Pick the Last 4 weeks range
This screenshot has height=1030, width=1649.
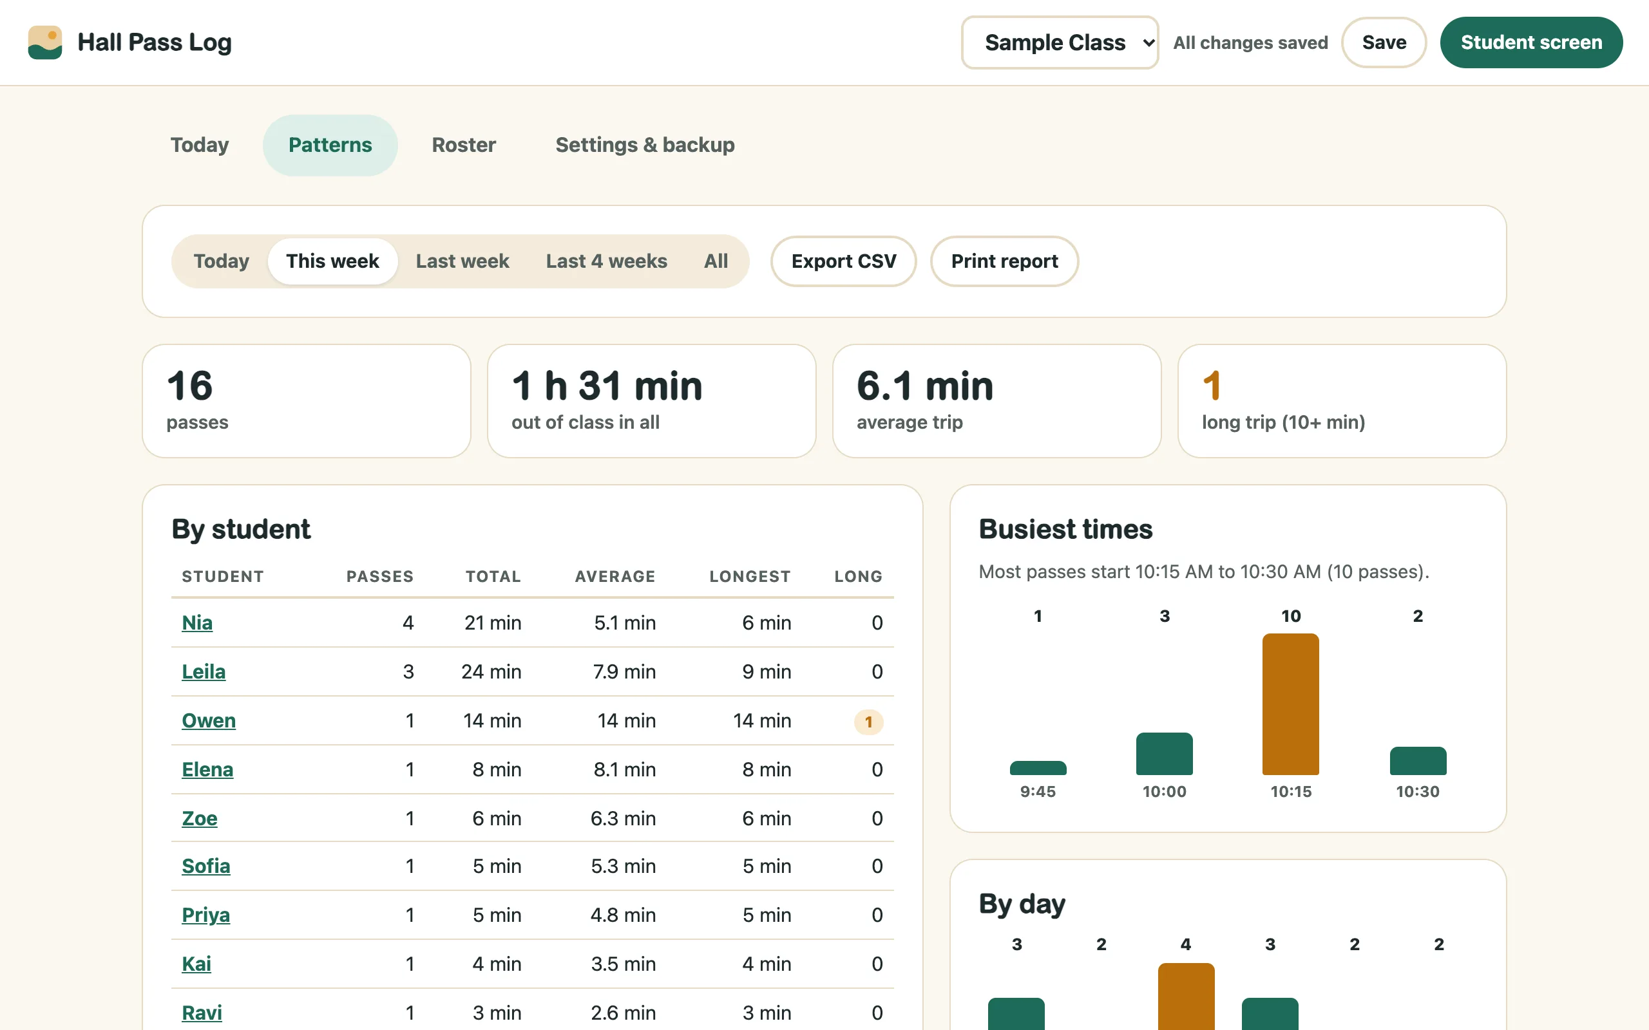click(x=606, y=261)
